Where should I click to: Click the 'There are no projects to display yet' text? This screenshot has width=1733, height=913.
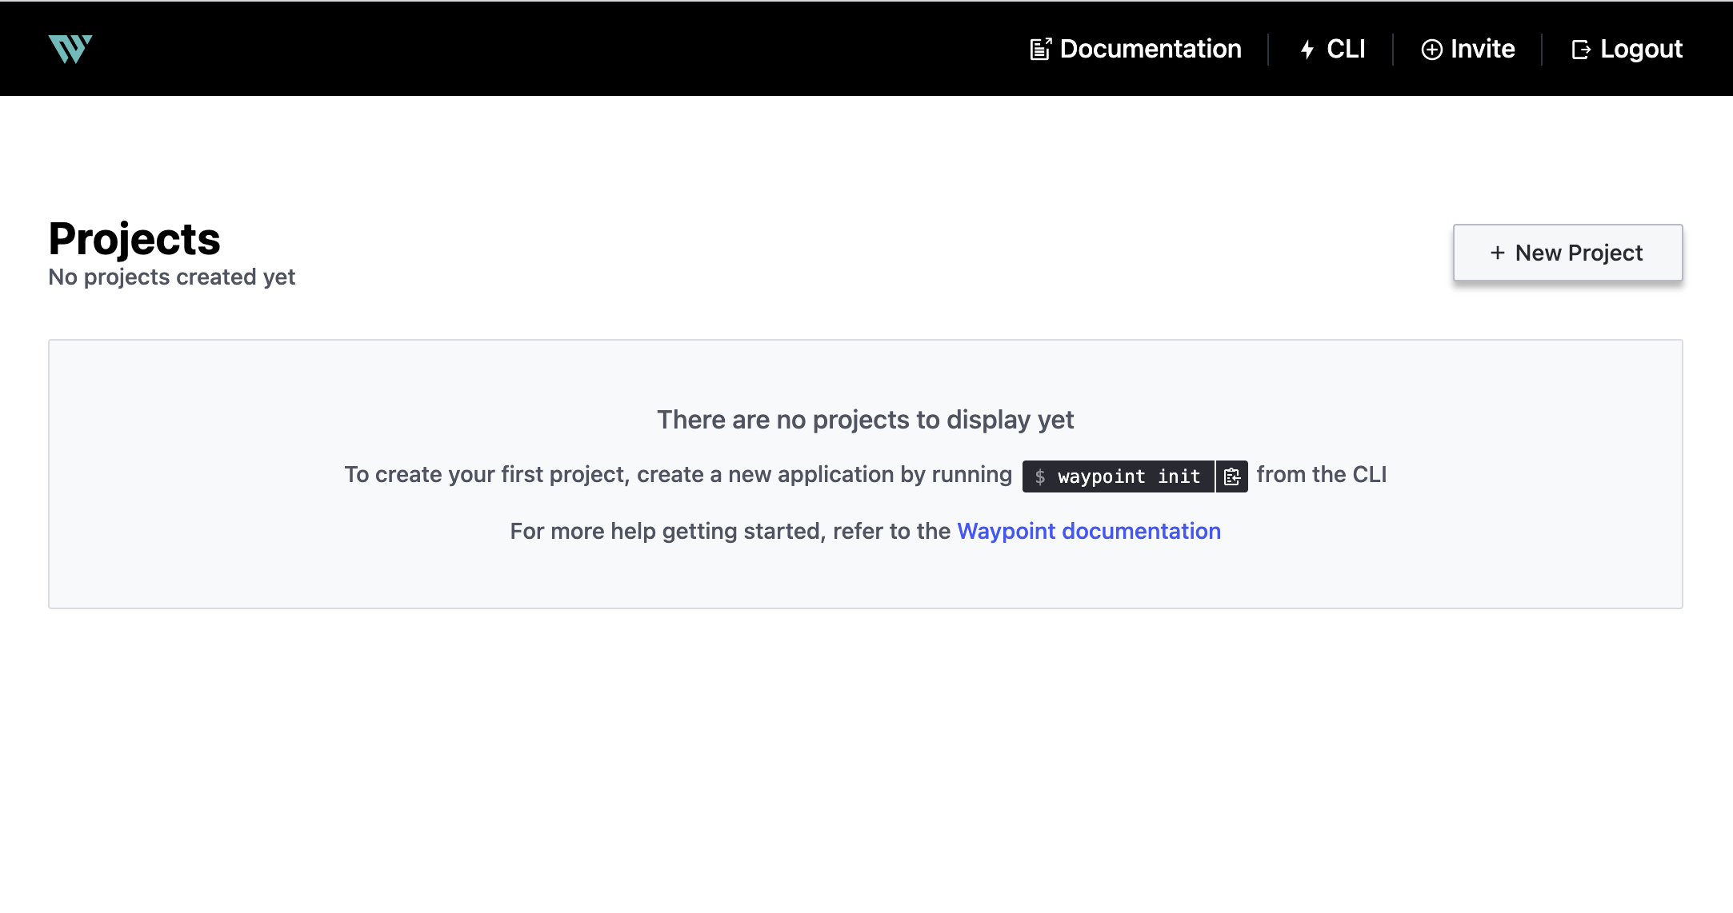(x=866, y=419)
